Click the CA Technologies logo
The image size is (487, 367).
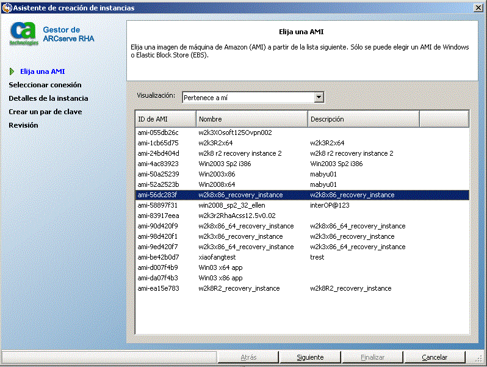point(24,34)
